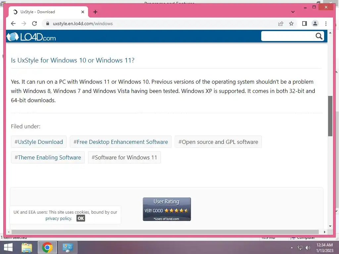The height and width of the screenshot is (254, 339).
Task: Minimize the Chrome window
Action: [305, 7]
